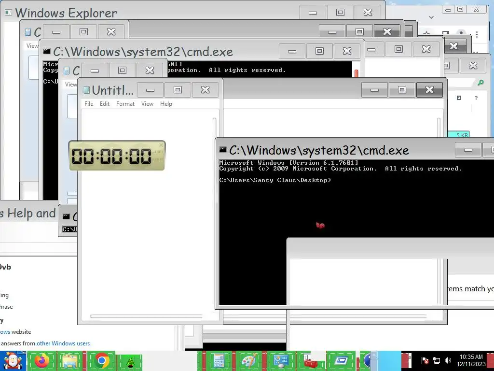Switch to Calculator in the taskbar
This screenshot has height=371, width=494.
pos(220,361)
